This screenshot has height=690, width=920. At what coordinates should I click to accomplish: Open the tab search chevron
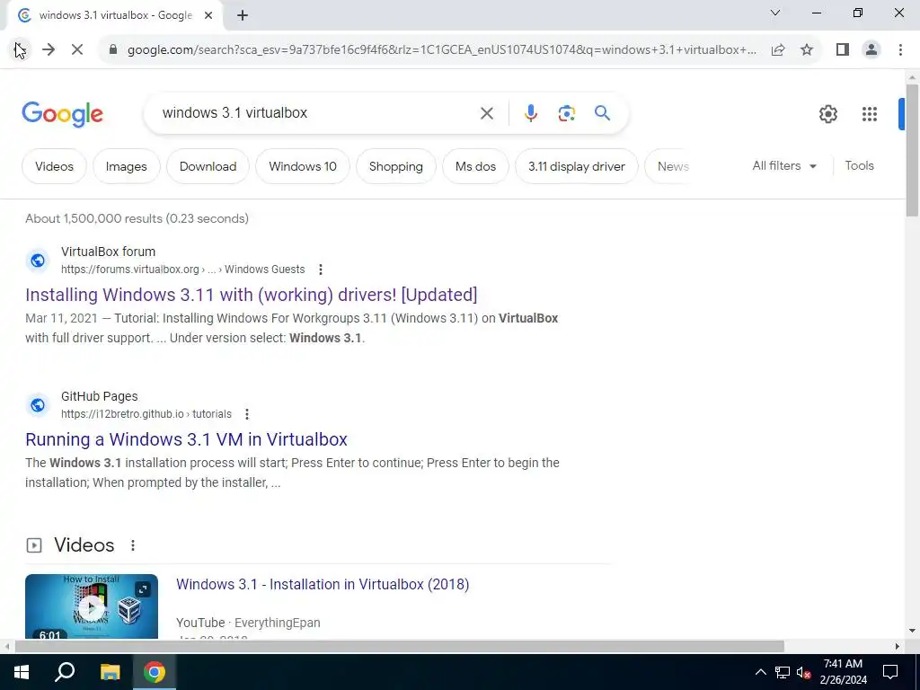pyautogui.click(x=775, y=13)
